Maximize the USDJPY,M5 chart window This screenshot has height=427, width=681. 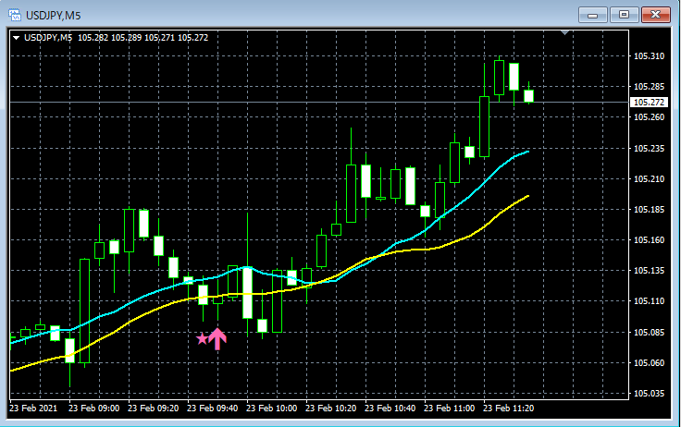click(x=624, y=15)
